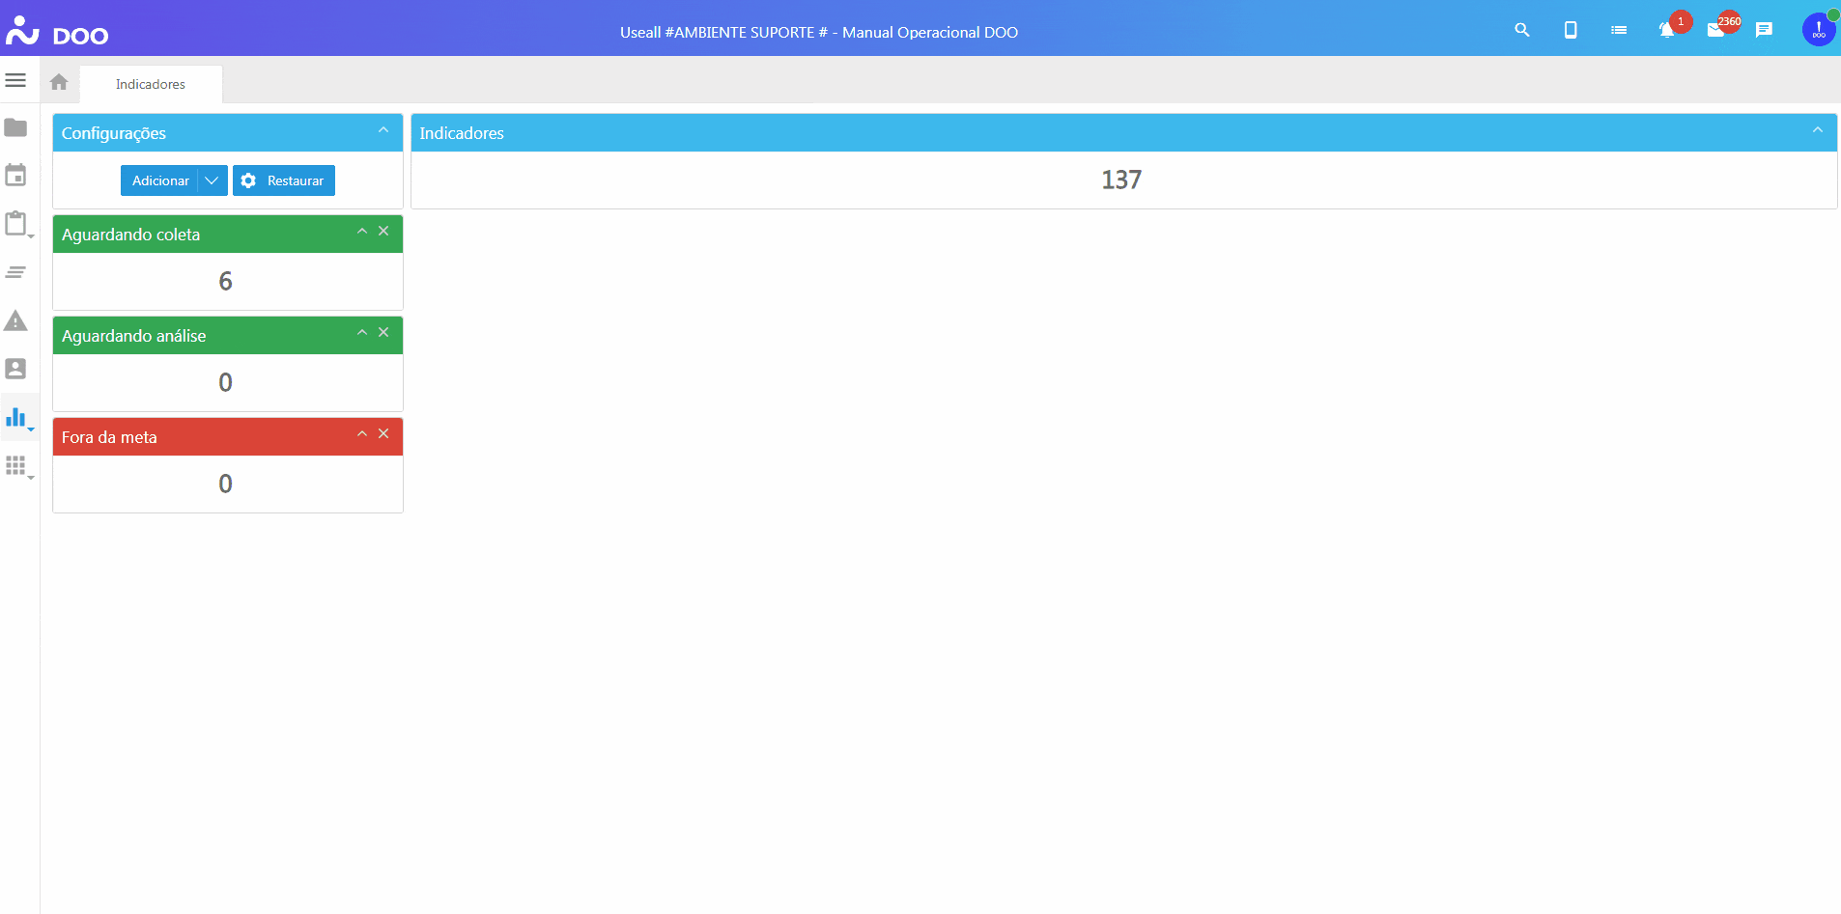
Task: Collapse the Configurações panel
Action: tap(383, 130)
